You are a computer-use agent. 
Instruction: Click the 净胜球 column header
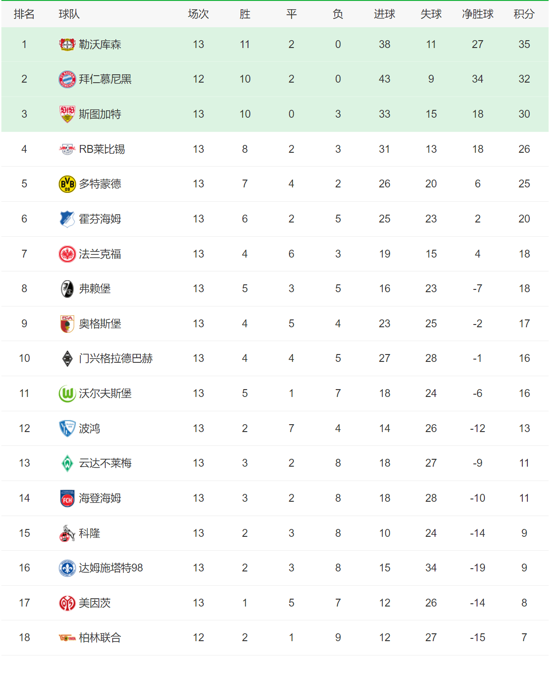(x=477, y=14)
